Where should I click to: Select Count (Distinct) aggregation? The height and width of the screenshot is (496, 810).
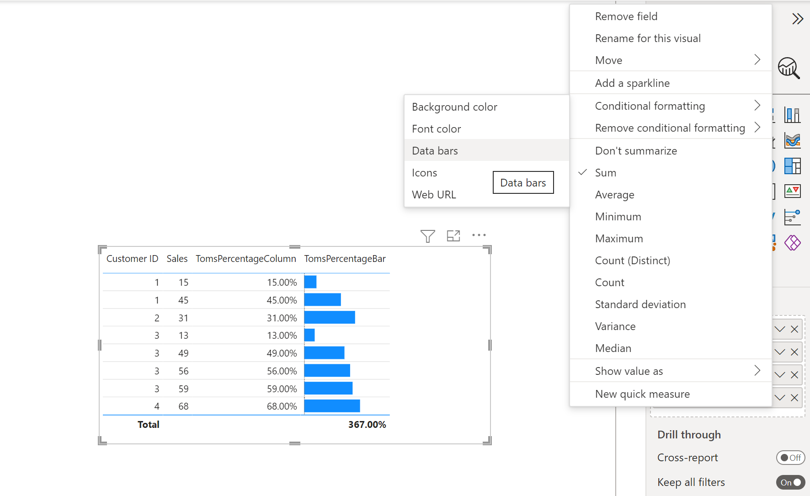[671, 261]
